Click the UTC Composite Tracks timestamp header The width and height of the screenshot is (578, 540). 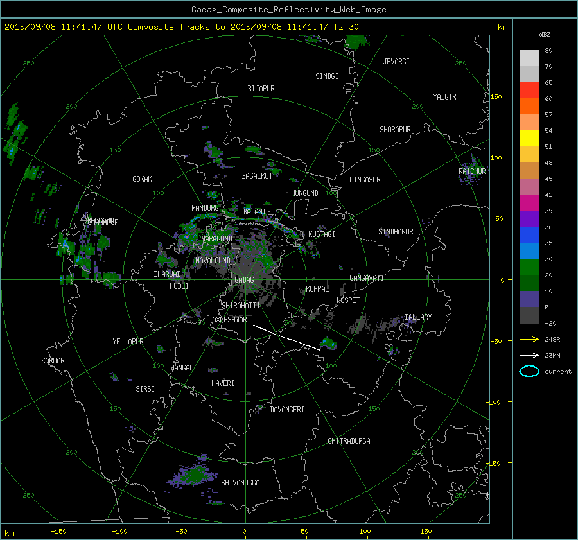181,27
